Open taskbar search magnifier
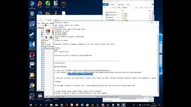 [36, 105]
